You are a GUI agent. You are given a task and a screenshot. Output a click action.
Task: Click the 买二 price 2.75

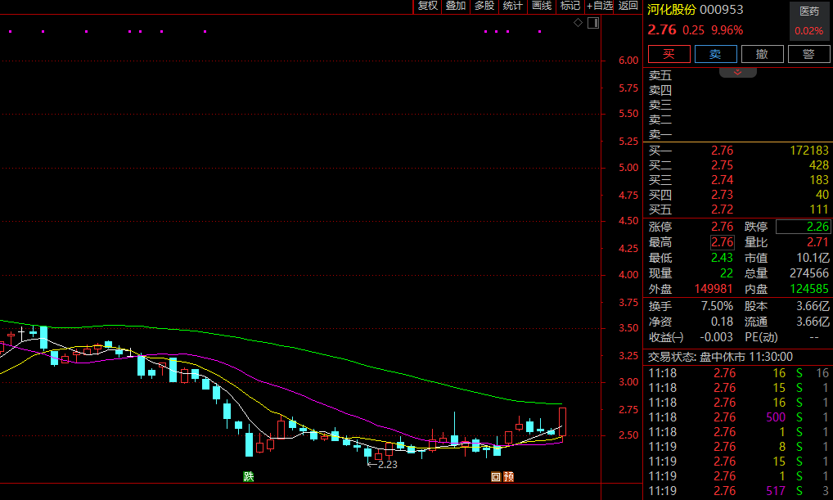(722, 165)
